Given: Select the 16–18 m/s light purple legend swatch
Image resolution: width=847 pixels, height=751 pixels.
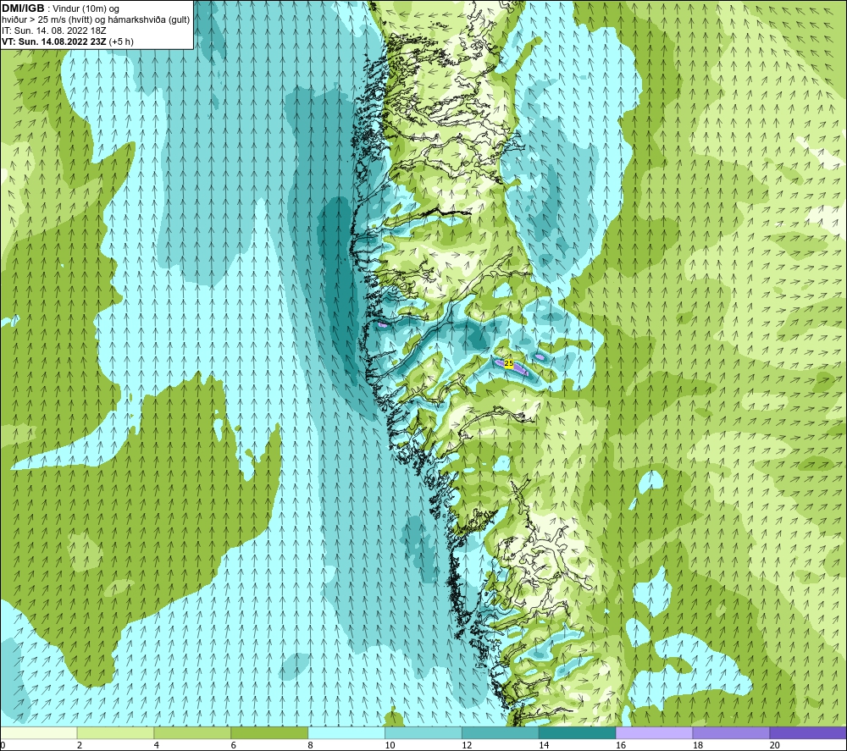Looking at the screenshot, I should pyautogui.click(x=654, y=732).
